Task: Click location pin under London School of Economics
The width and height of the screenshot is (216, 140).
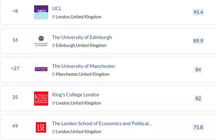Action: pos(53,132)
